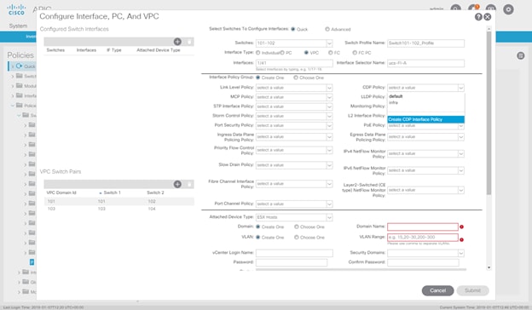Select Quick item in Policies tree
This screenshot has height=310, width=532.
point(23,66)
